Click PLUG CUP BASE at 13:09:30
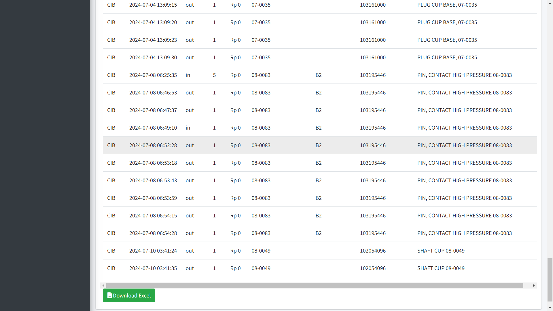The image size is (553, 311). [x=447, y=58]
